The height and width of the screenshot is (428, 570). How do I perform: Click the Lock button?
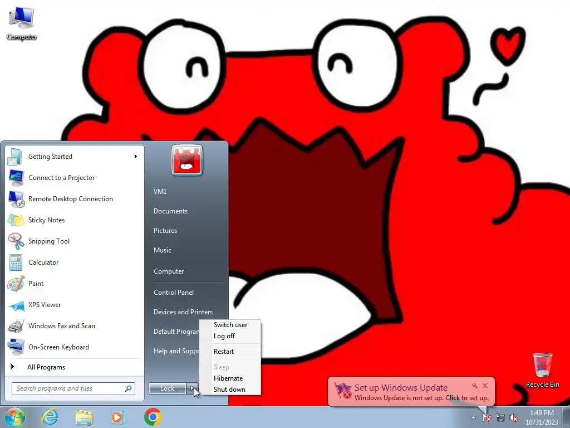click(167, 388)
